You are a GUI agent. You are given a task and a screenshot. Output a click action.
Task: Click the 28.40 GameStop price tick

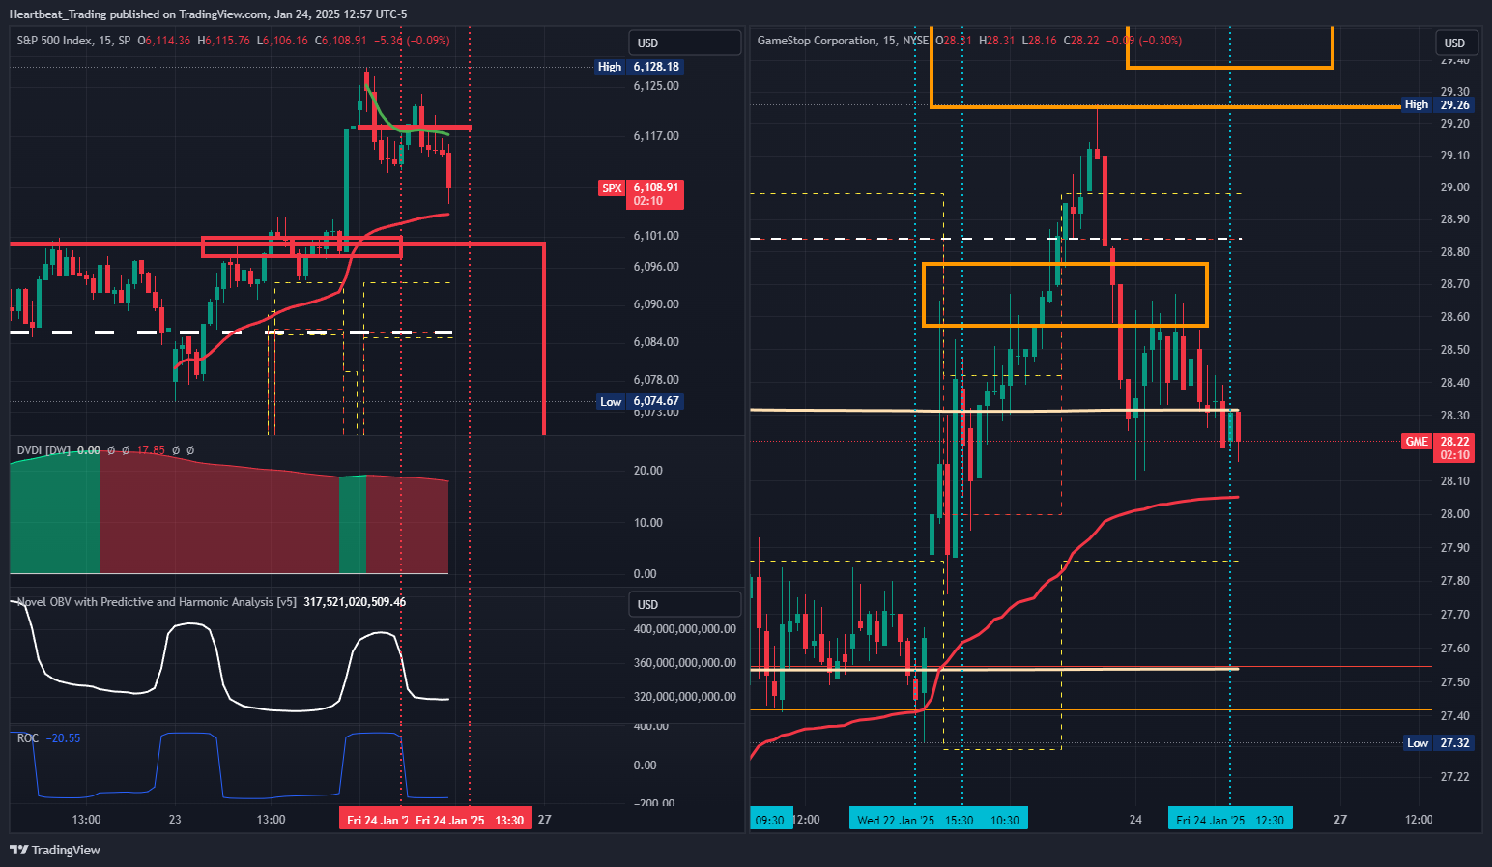[1454, 383]
